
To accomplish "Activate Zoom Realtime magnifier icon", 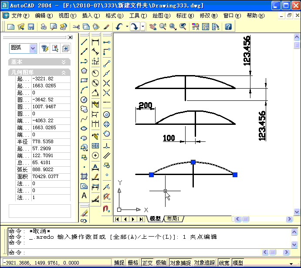I will (163, 27).
